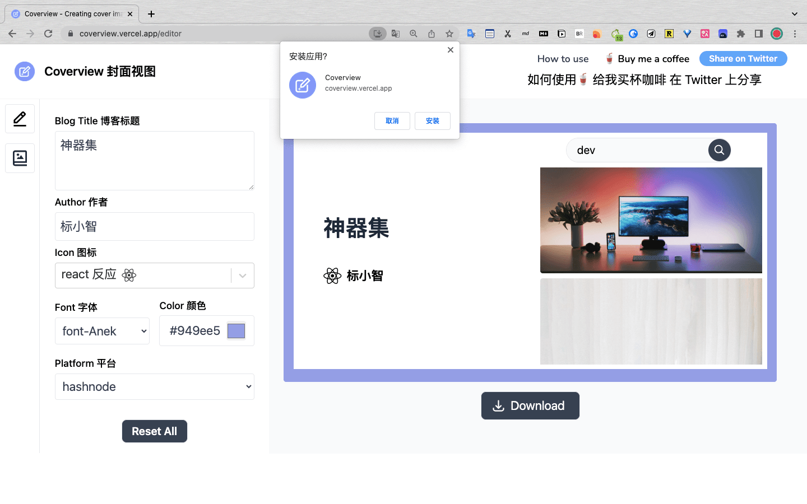Viewport: 807px width, 504px height.
Task: Open the yellow R extension icon
Action: coord(669,34)
